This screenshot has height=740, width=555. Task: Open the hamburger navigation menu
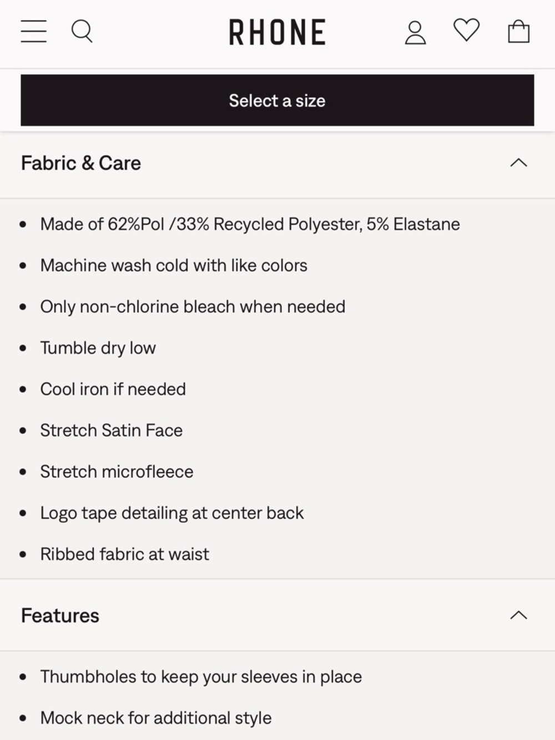34,31
